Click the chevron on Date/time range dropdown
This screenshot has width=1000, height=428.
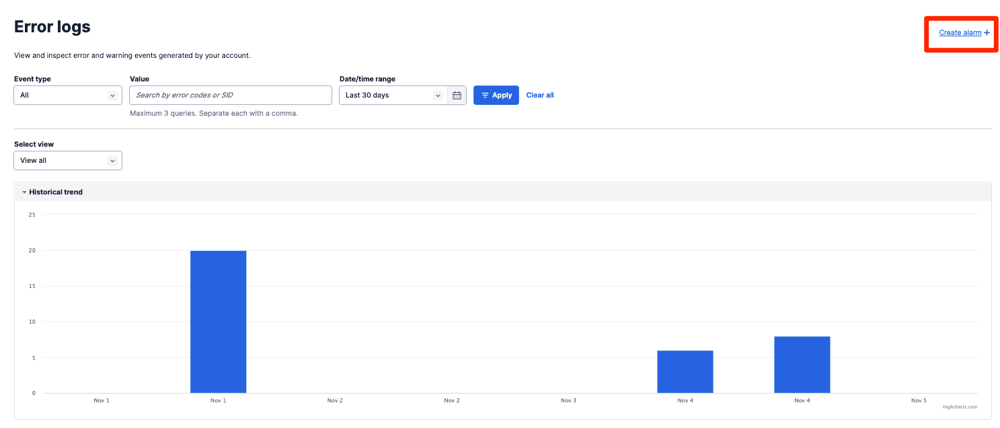coord(438,95)
